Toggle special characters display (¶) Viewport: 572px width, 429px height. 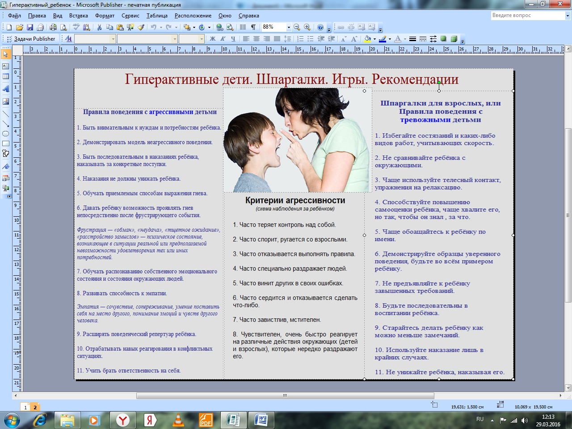pos(253,27)
